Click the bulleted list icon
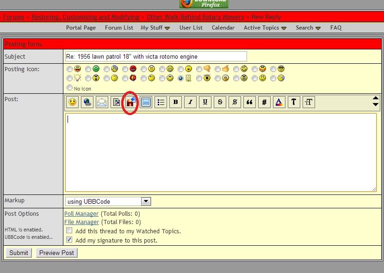This screenshot has width=384, height=273. pyautogui.click(x=161, y=102)
